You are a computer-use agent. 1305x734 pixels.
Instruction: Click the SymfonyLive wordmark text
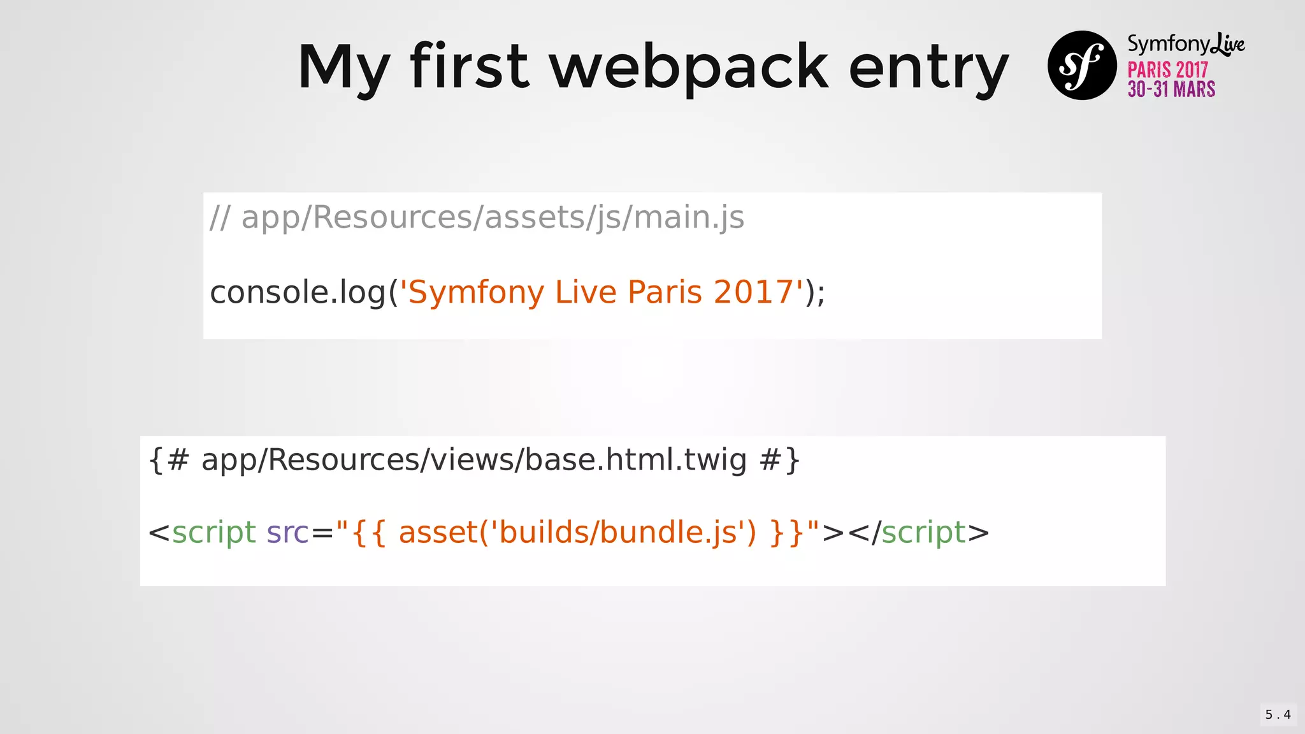pyautogui.click(x=1185, y=43)
